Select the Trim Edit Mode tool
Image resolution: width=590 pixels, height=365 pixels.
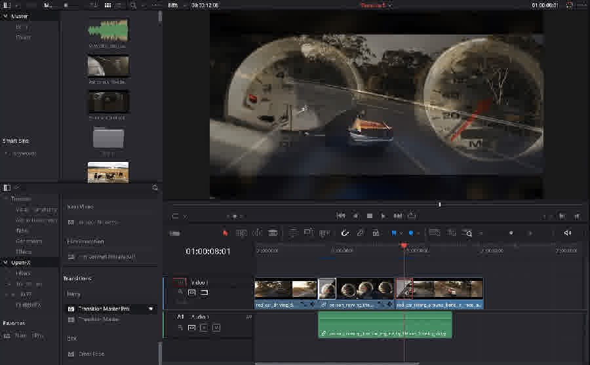coord(241,233)
